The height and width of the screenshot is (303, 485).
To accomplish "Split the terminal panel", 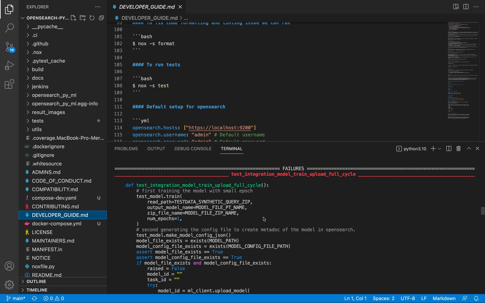I will (449, 149).
